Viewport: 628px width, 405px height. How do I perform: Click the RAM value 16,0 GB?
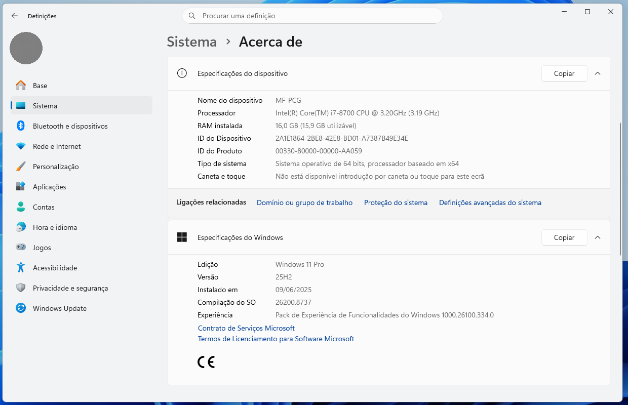coord(316,126)
